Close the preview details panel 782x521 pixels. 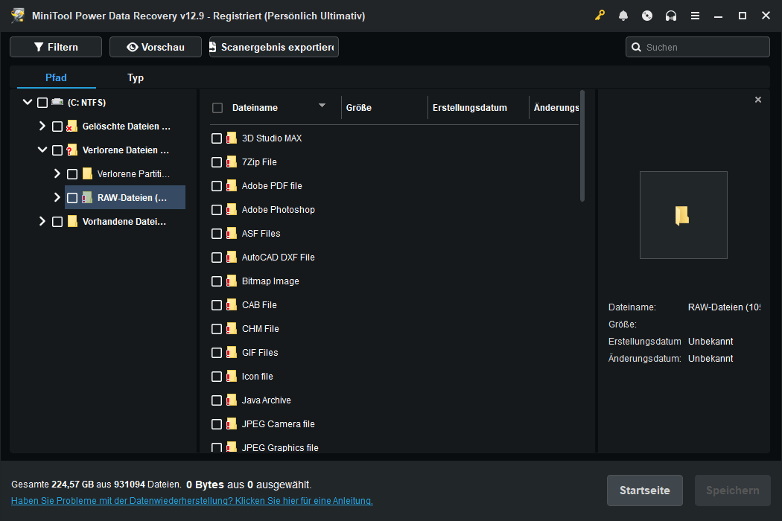(x=758, y=100)
